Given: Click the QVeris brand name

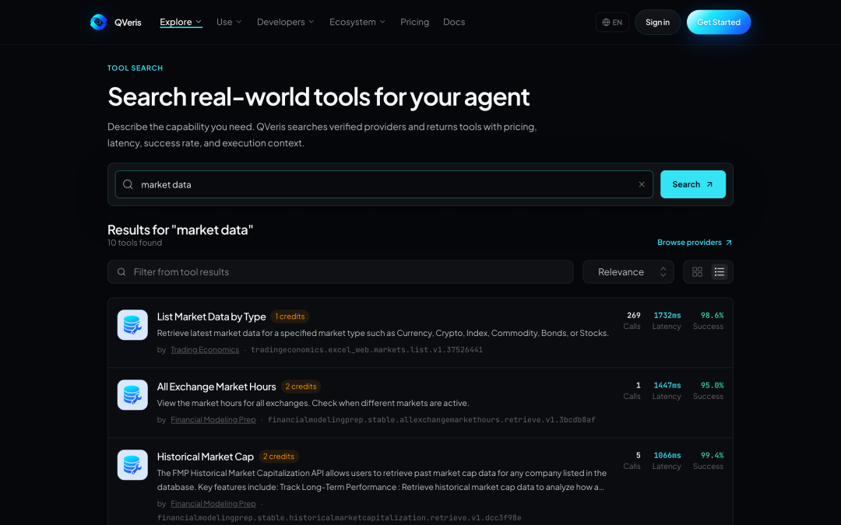Looking at the screenshot, I should 128,22.
